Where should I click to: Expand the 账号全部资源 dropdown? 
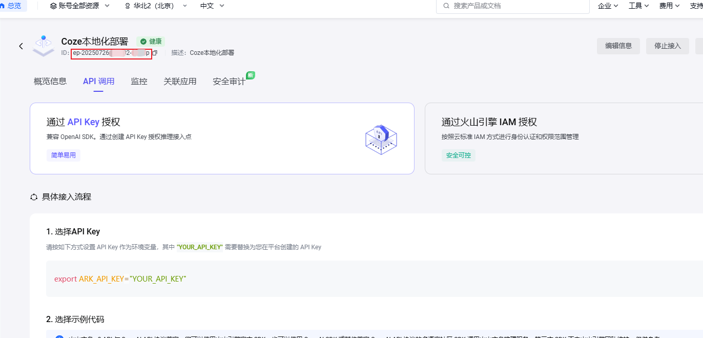[80, 6]
